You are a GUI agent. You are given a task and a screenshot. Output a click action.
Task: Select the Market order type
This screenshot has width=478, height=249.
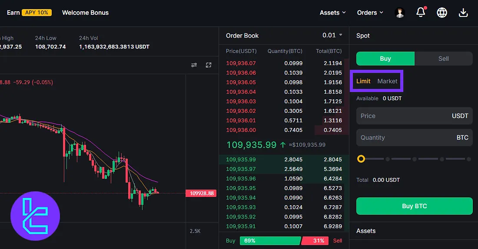coord(387,81)
